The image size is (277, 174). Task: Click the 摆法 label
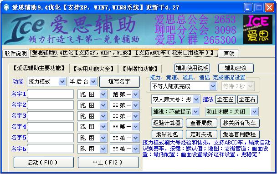pos(208,99)
